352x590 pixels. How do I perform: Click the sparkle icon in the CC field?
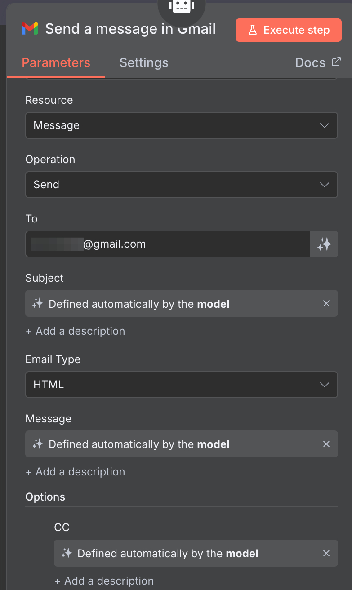coord(66,553)
